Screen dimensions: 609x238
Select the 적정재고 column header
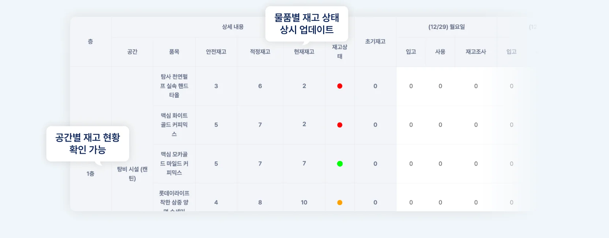coord(260,52)
